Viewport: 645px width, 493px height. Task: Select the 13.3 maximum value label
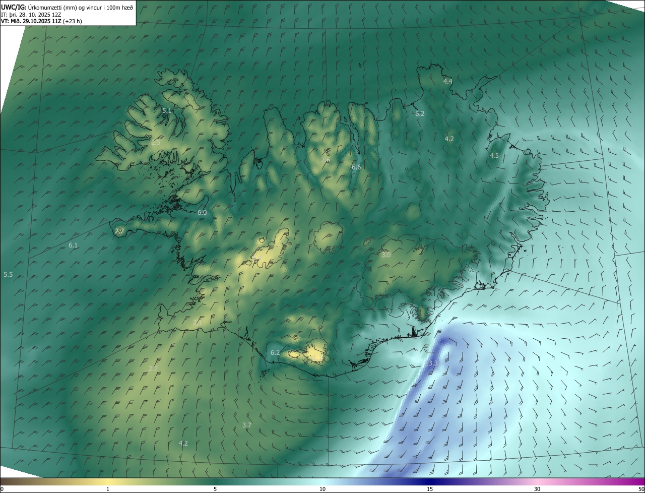coord(431,363)
